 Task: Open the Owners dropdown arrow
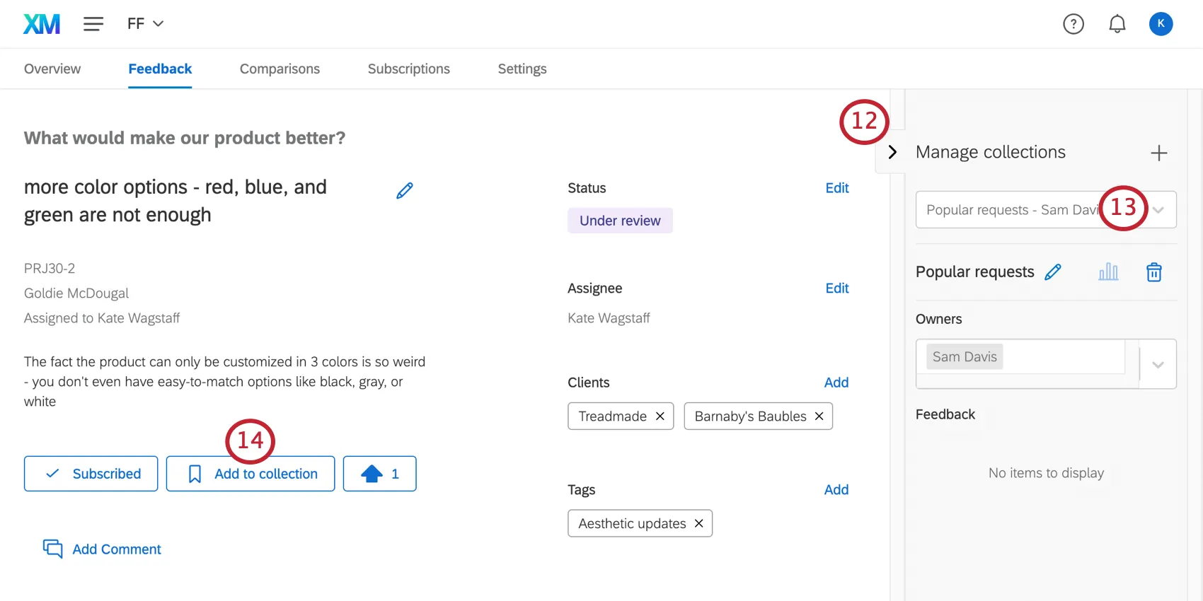1158,365
